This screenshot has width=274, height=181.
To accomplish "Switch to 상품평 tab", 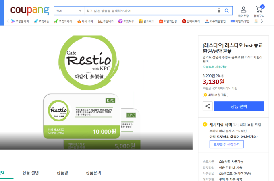I will click(x=62, y=173).
